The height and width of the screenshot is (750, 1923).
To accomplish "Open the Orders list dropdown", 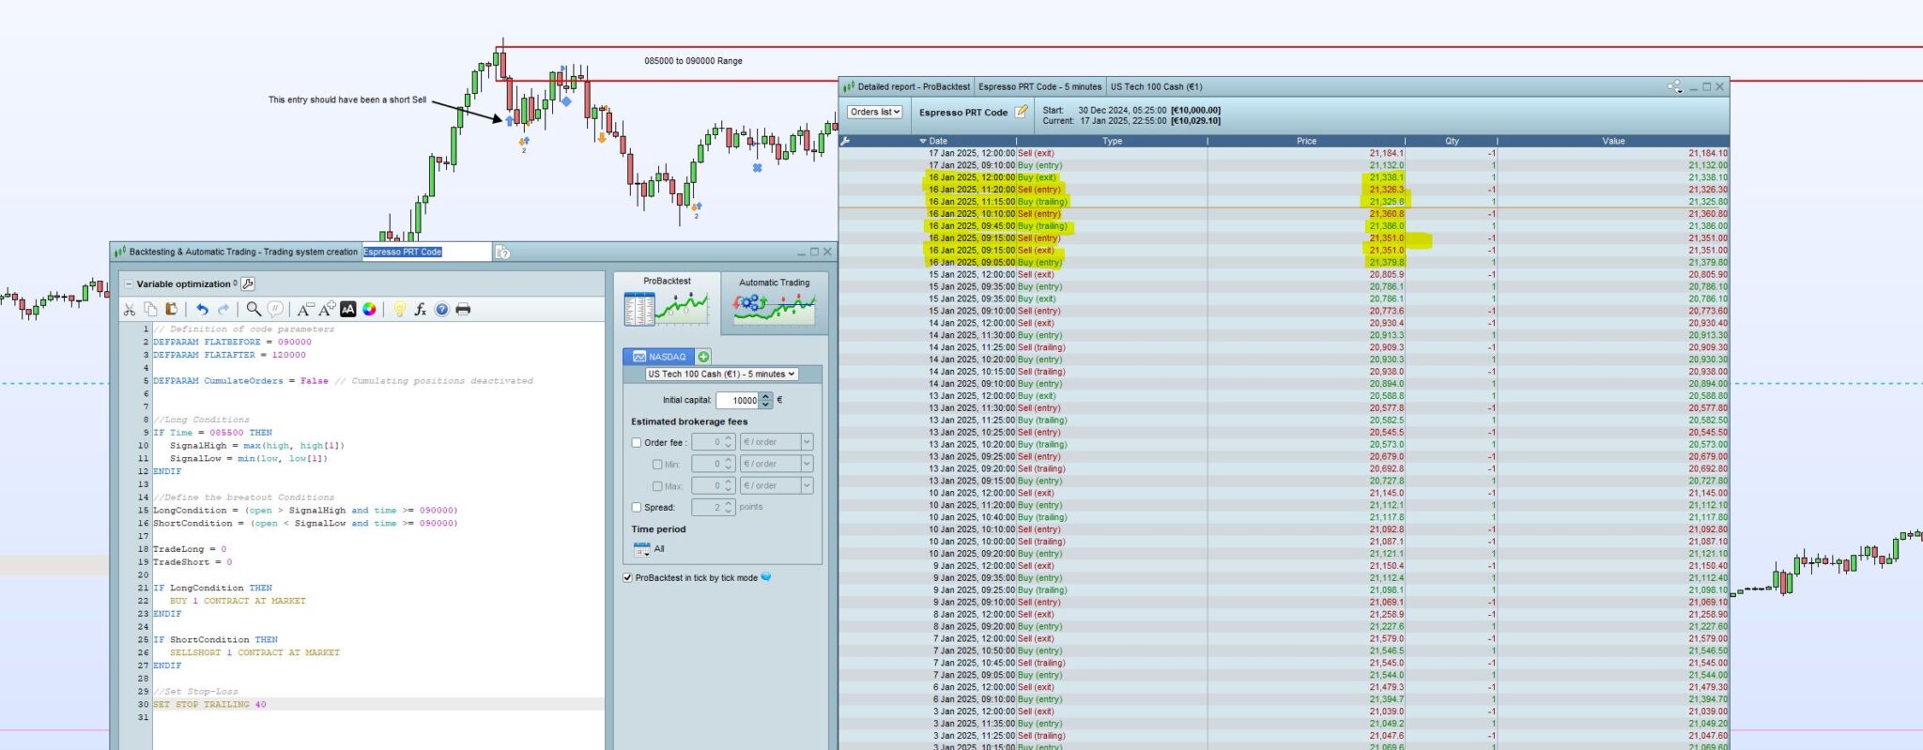I will [x=875, y=112].
